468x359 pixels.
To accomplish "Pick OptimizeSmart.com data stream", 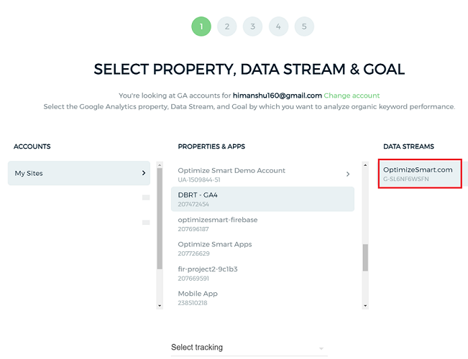I will 420,174.
